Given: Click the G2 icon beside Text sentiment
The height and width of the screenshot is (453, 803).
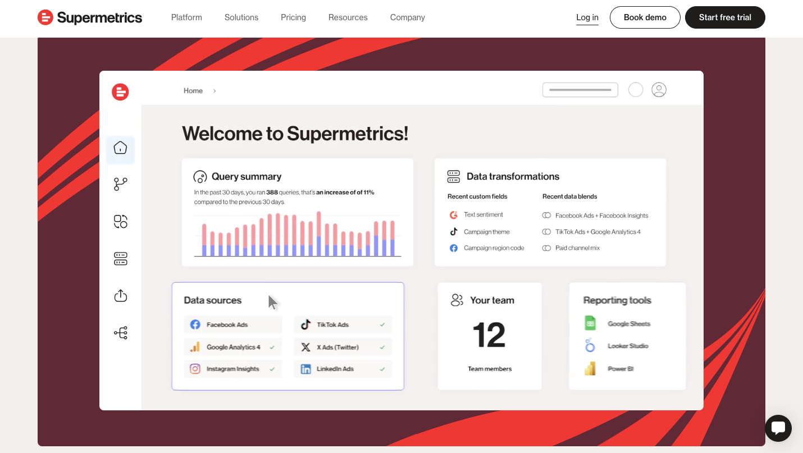Looking at the screenshot, I should pyautogui.click(x=454, y=215).
